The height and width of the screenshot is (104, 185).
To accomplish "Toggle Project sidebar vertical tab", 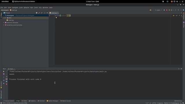I will tap(1, 15).
